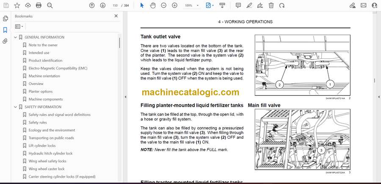The image size is (381, 184).
Task: Bookmark document with the star icon
Action: [17, 5]
